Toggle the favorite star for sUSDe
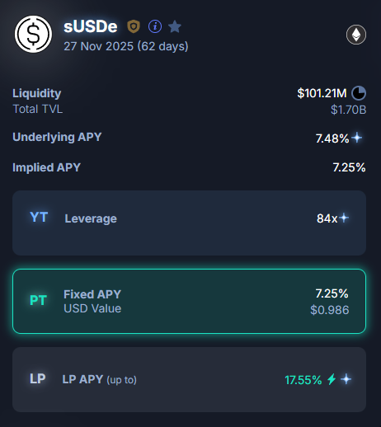Screen dimensions: 381x427 (x=175, y=26)
